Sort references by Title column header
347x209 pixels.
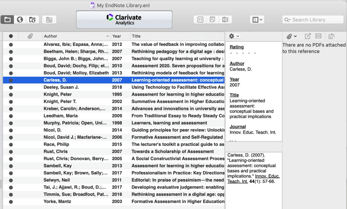pos(176,36)
